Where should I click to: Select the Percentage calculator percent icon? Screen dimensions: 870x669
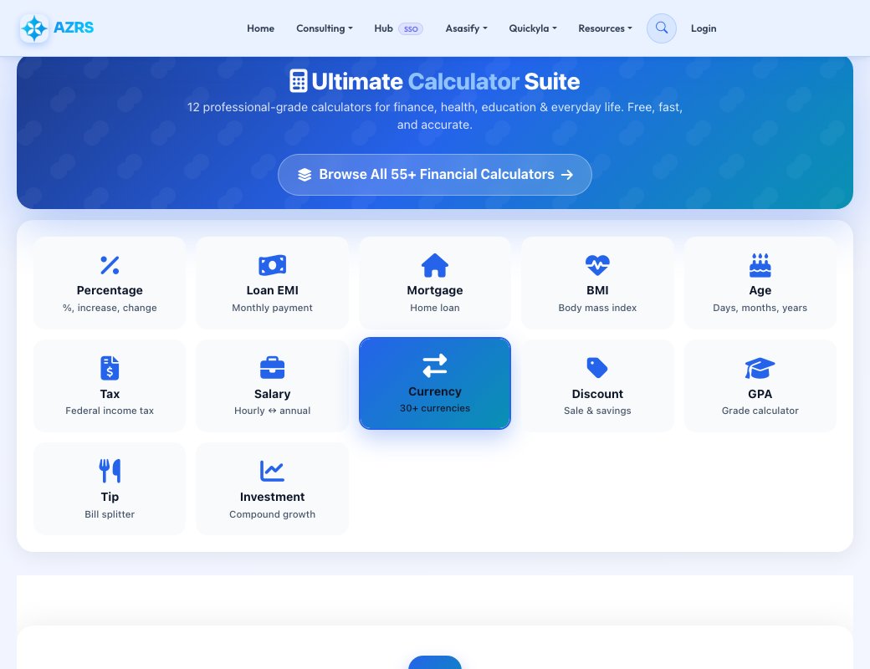(x=110, y=265)
